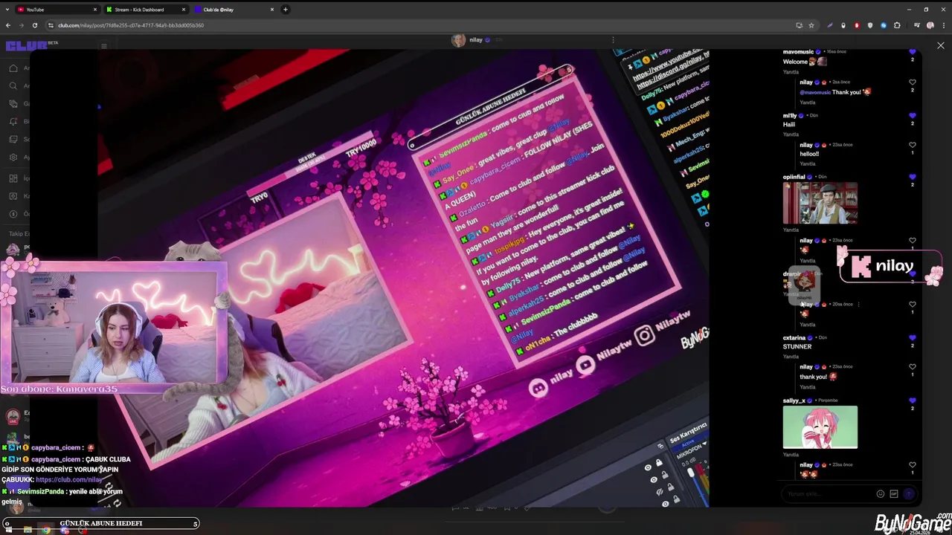
Task: Click the club.com/nilay link in chat overlay
Action: (69, 480)
